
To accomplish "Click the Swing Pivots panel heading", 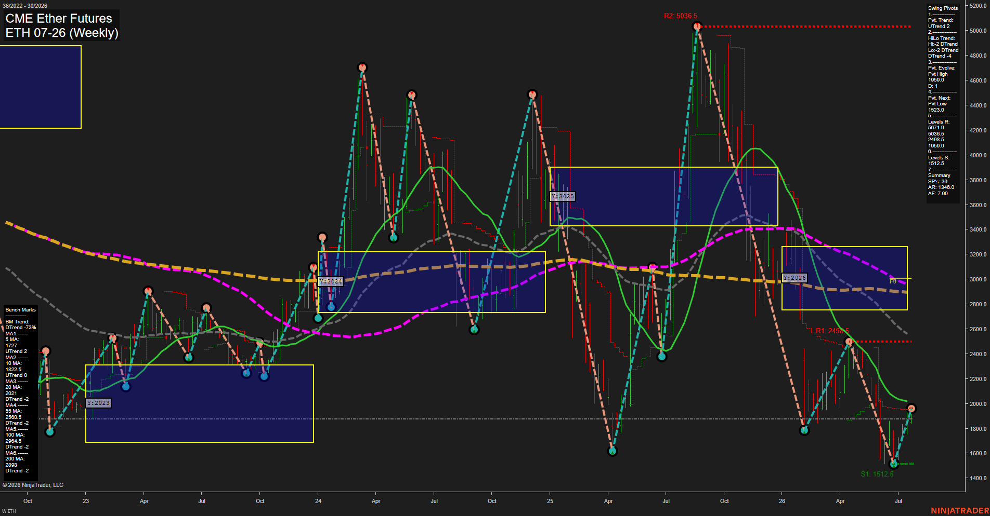I will pos(943,8).
